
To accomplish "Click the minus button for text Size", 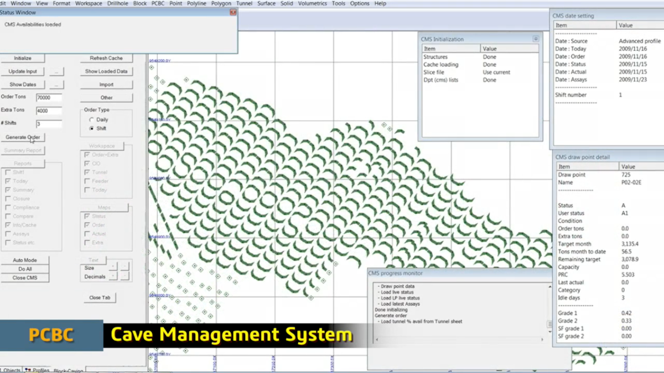I will (x=125, y=267).
